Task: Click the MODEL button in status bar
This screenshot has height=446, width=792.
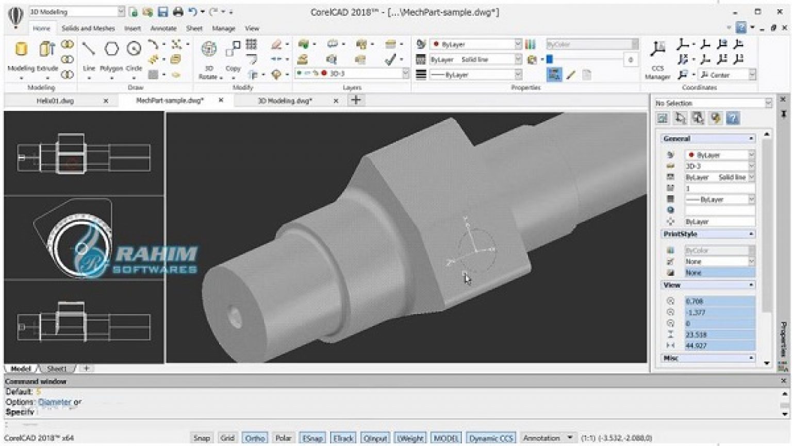Action: tap(446, 438)
